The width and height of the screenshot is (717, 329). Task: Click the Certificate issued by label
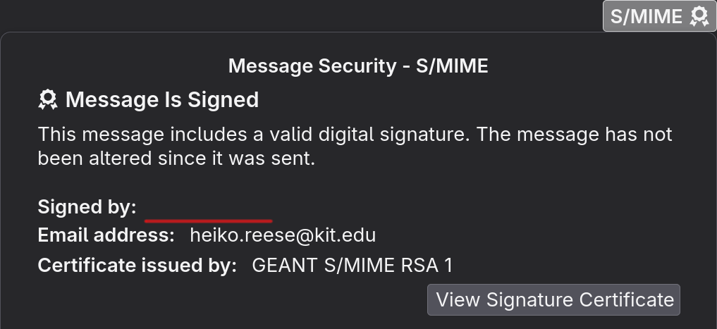point(137,265)
